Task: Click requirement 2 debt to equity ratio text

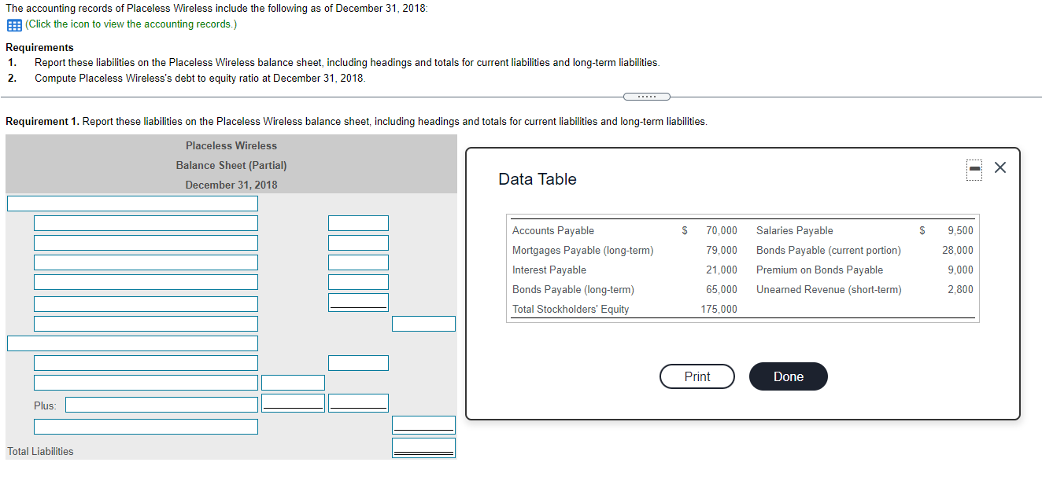Action: [200, 78]
